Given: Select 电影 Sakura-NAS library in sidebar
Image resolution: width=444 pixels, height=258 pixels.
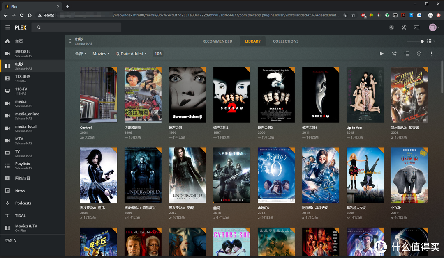Looking at the screenshot, I should coord(32,66).
